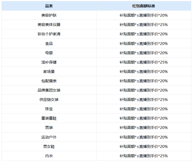Viewport: 193px width, 162px height.
Task: Select the 品牌集团女装 category cell
Action: pyautogui.click(x=49, y=90)
